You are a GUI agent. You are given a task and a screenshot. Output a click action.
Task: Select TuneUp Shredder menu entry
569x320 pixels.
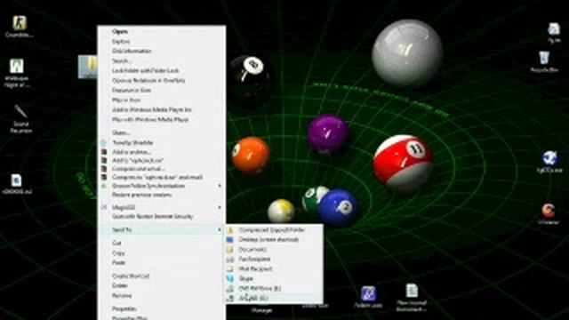coord(132,142)
